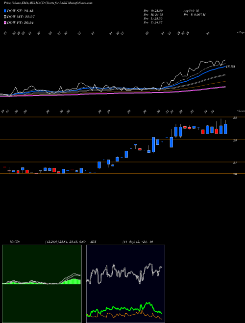Open the green MACD histogram chart panel
The width and height of the screenshot is (245, 323).
pyautogui.click(x=42, y=284)
